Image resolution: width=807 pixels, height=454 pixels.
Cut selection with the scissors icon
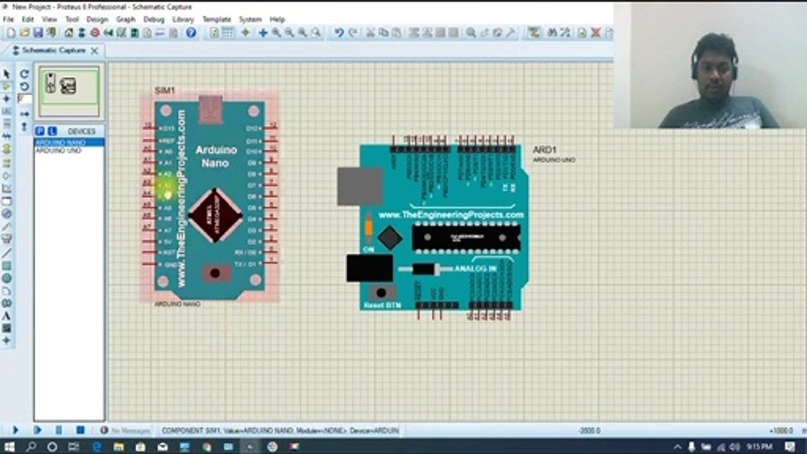pyautogui.click(x=370, y=33)
